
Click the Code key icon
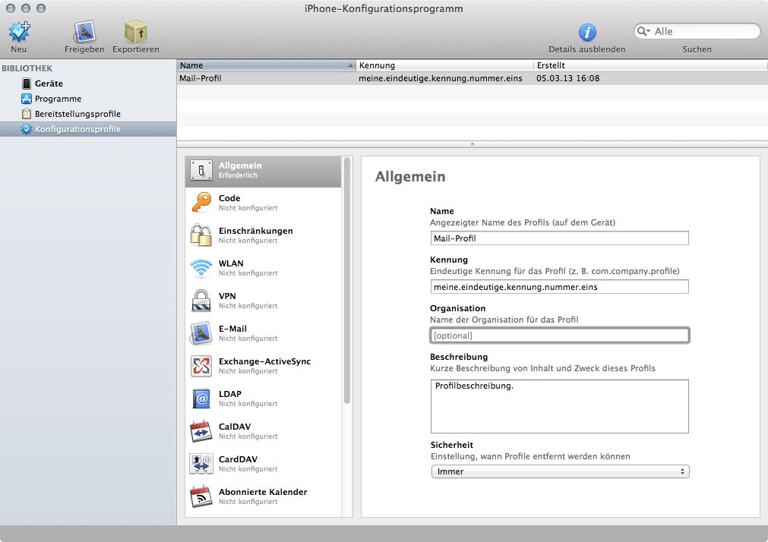pos(201,202)
